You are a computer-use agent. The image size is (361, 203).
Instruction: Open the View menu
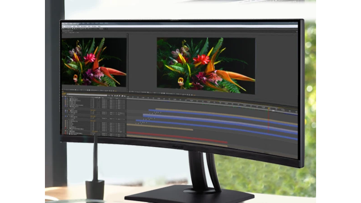pos(89,27)
